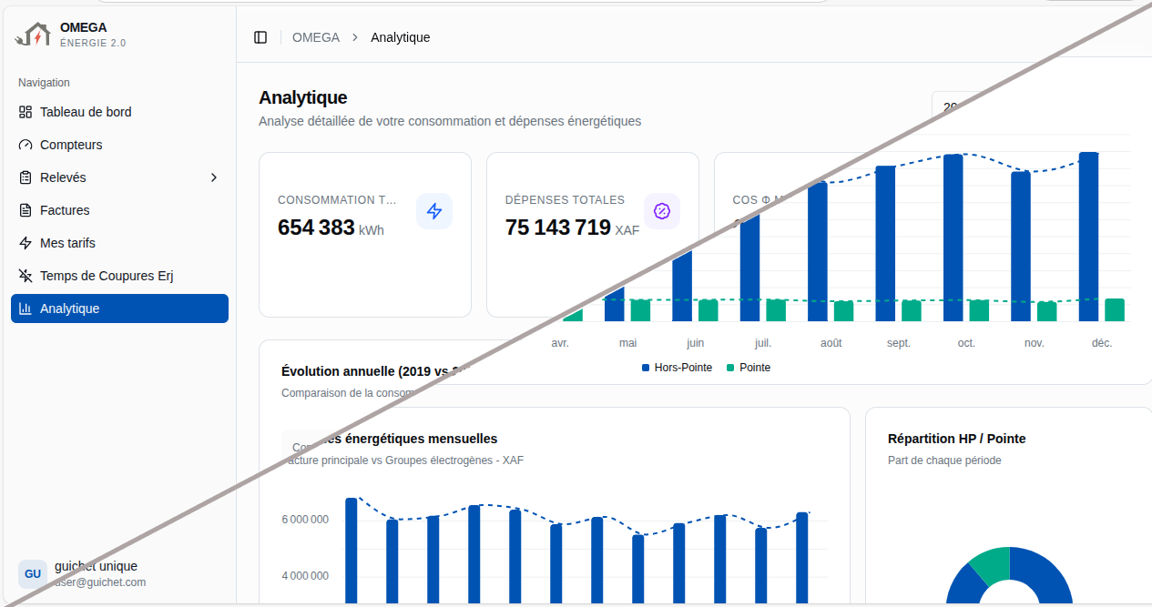
Task: Click the green donut chart segment
Action: [991, 564]
